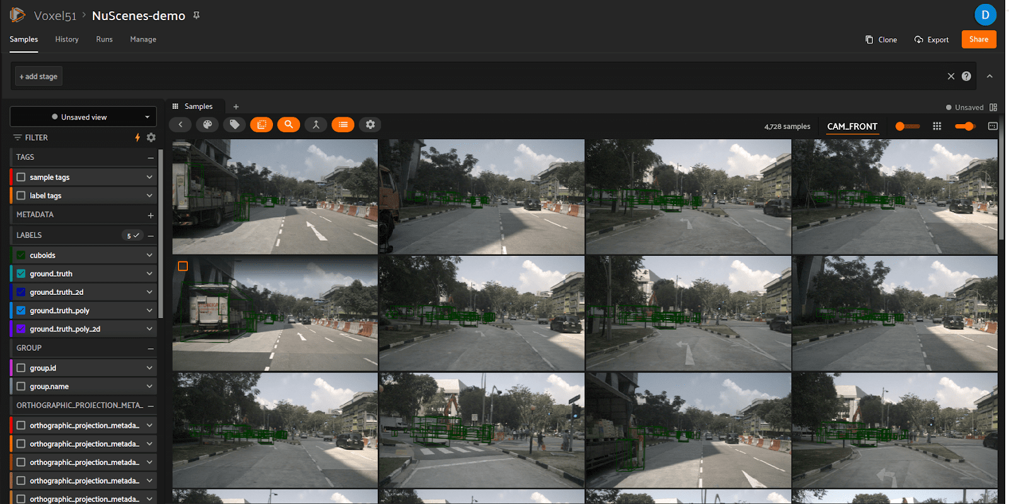Collapse the TAGS section
Viewport: 1009px width, 504px height.
pyautogui.click(x=151, y=157)
